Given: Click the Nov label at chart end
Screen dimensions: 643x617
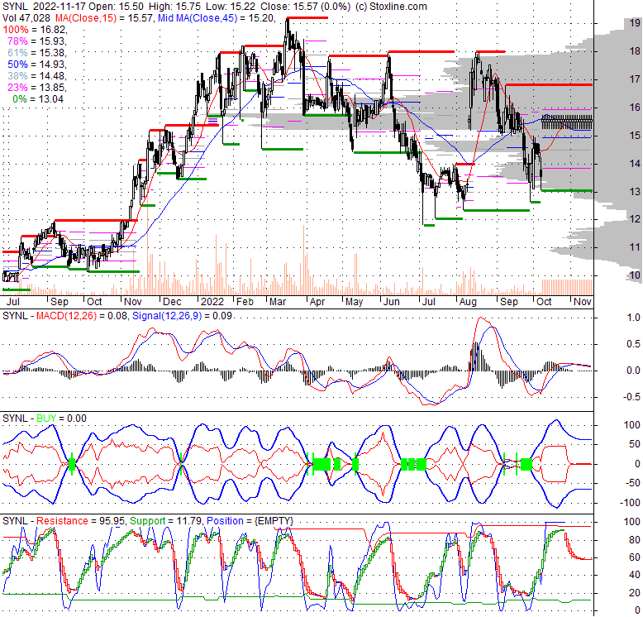Looking at the screenshot, I should [583, 302].
